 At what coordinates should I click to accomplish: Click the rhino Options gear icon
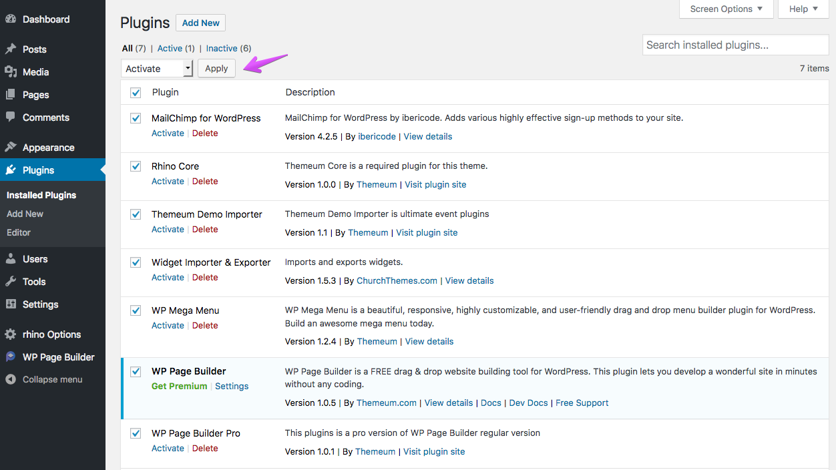tap(11, 334)
